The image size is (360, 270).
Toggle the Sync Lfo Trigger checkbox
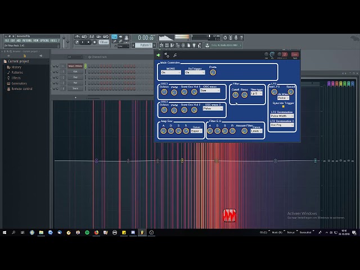coord(283,106)
